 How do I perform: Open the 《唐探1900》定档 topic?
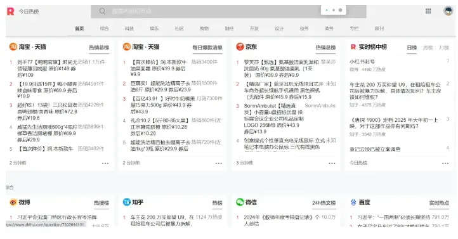point(394,123)
